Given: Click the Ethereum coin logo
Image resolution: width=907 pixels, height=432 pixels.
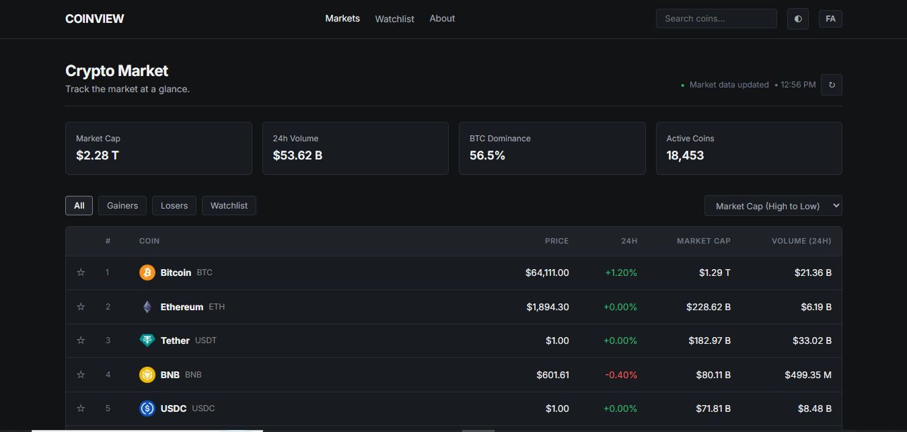Looking at the screenshot, I should click(x=147, y=307).
